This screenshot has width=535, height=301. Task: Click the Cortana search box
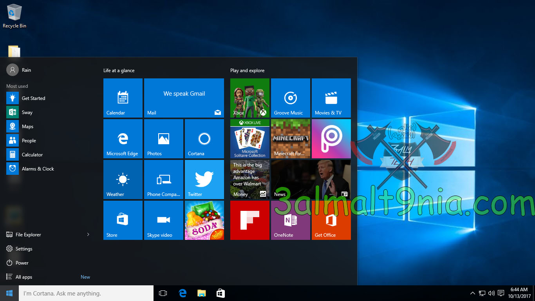point(86,293)
